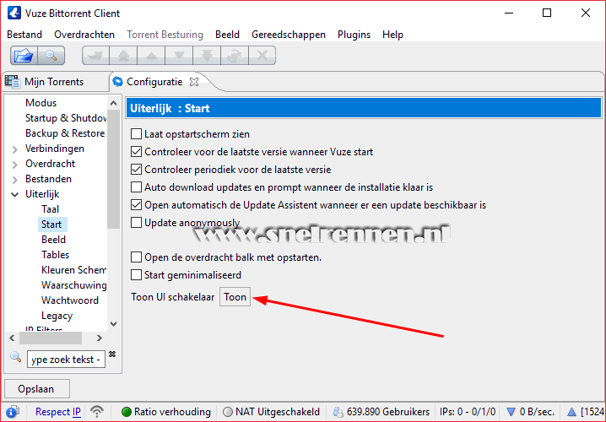The image size is (606, 422).
Task: Uncheck 'Open automatisch de Update Assistent' option
Action: (136, 205)
